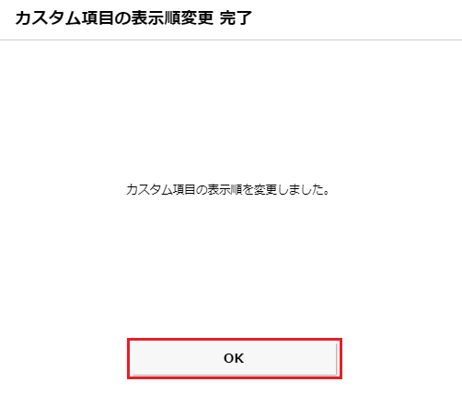The height and width of the screenshot is (393, 462).
Task: Dismiss the completion dialog via OK
Action: (235, 358)
